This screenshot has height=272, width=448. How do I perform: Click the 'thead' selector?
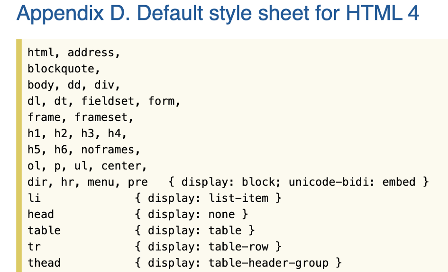(44, 263)
